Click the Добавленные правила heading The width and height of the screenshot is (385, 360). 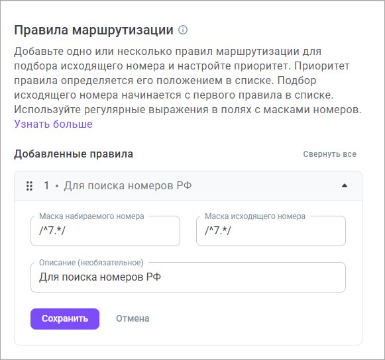coord(74,154)
